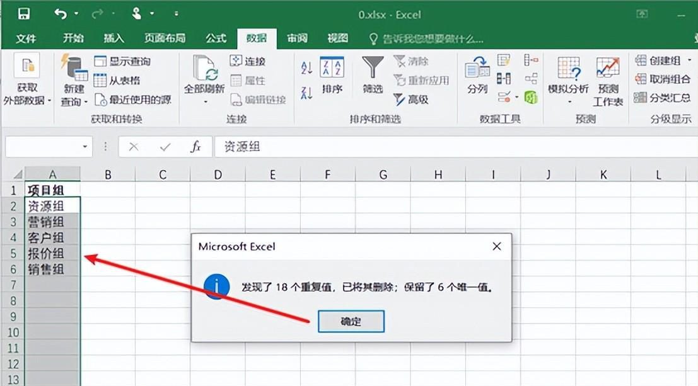Click the Flash Fill icon
Screen dimensions: 698x386
click(503, 60)
